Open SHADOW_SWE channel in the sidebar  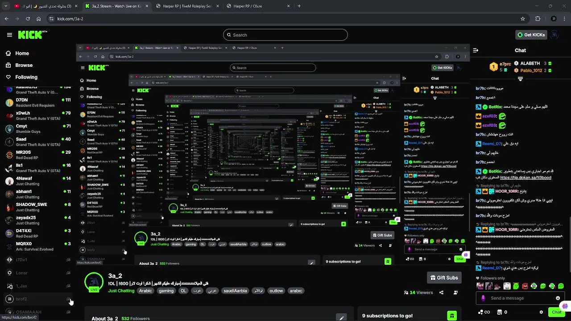tap(37, 207)
